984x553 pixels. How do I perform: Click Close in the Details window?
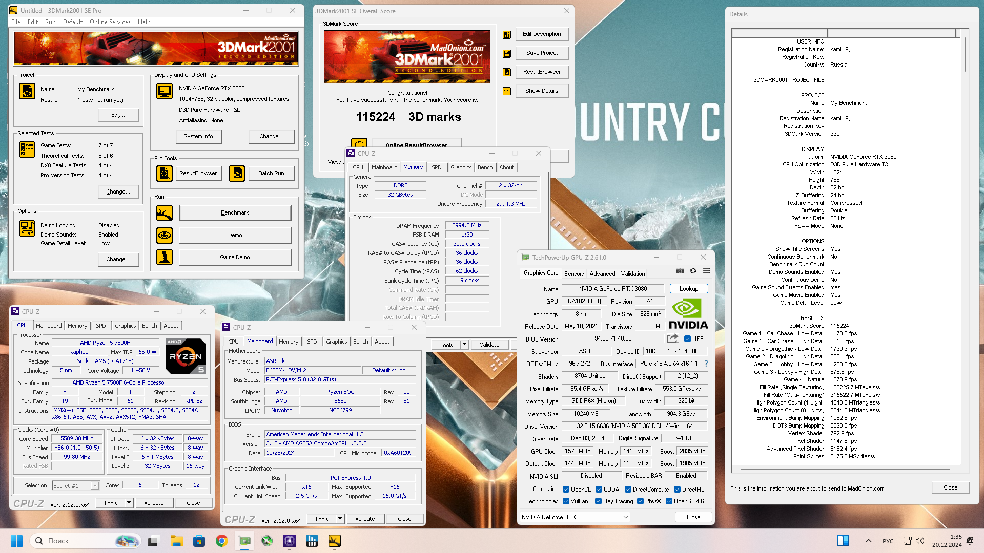coord(951,487)
